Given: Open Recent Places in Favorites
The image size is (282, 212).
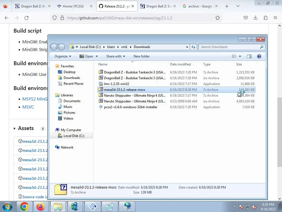Looking at the screenshot, I should (x=71, y=83).
